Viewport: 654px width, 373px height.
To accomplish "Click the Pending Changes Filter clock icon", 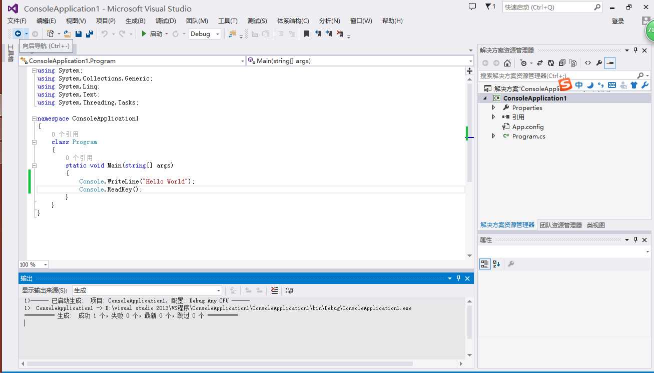I will pyautogui.click(x=523, y=63).
